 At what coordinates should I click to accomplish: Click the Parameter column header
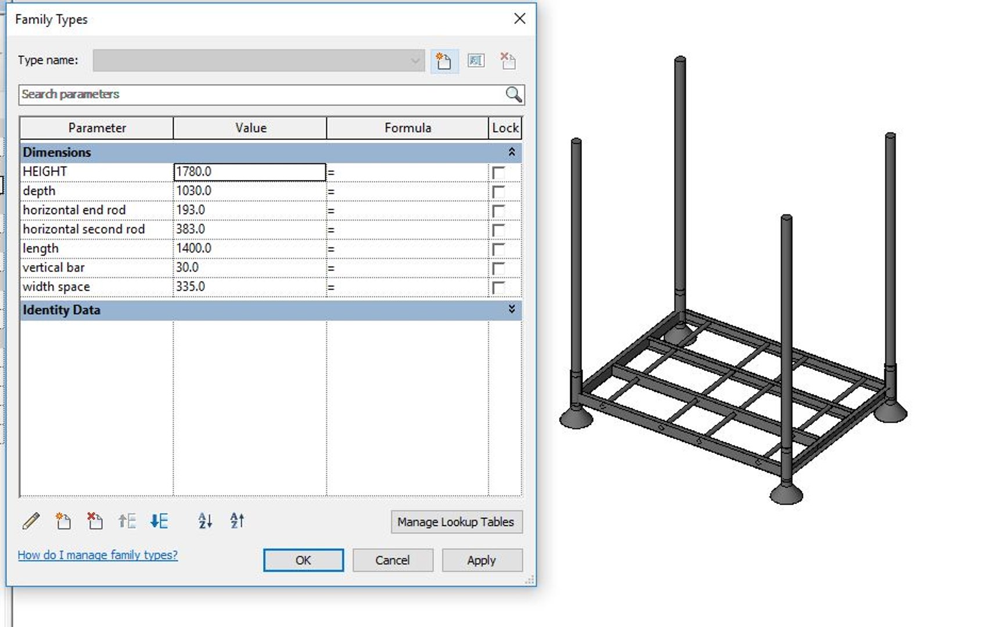click(96, 128)
